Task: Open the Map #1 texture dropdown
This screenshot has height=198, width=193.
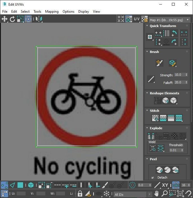Action: coord(170,20)
